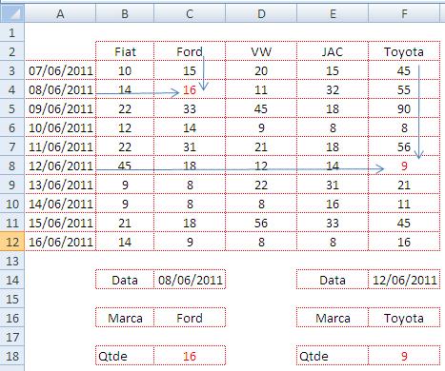Image resolution: width=445 pixels, height=371 pixels.
Task: Click the Marca value cell containing Toyota
Action: coord(404,318)
